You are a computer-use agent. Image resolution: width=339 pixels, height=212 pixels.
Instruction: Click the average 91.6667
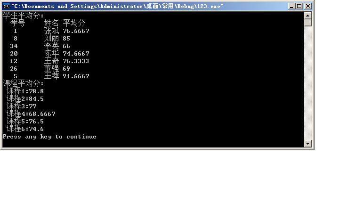click(76, 76)
